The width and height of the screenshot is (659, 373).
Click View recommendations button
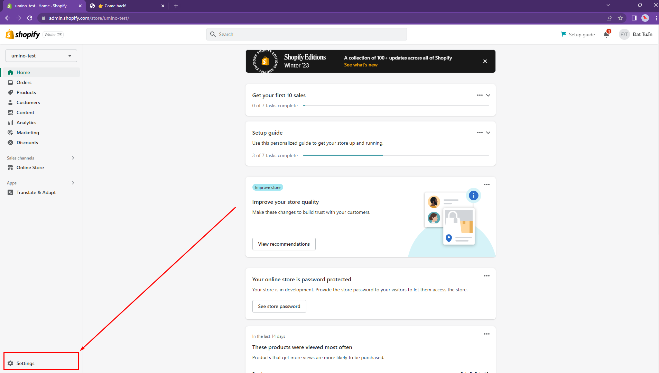[x=284, y=244]
